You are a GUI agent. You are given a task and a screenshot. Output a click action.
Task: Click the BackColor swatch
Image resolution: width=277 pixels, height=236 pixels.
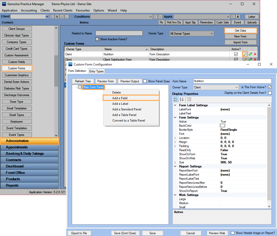[x=222, y=125]
